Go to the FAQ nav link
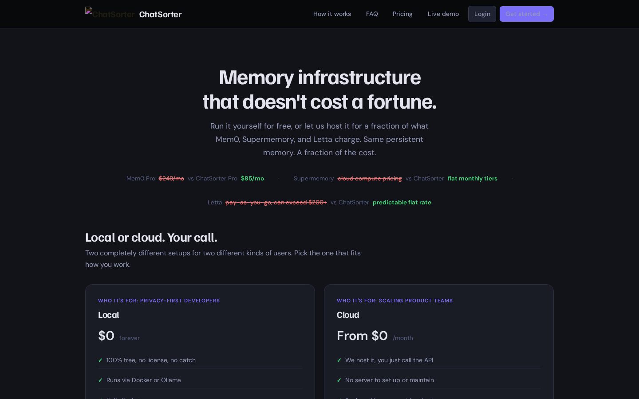 (x=372, y=14)
